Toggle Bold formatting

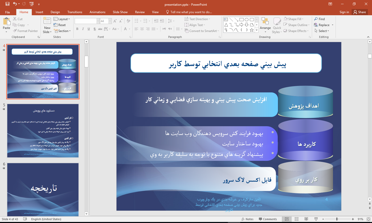(77, 29)
